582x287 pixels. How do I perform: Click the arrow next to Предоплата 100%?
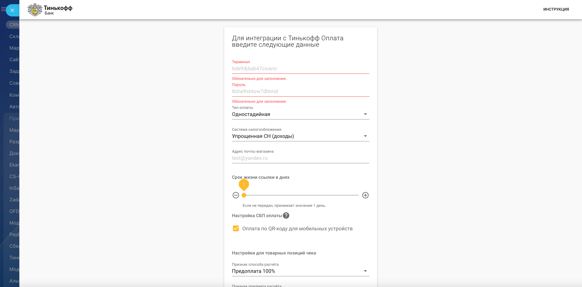point(366,271)
